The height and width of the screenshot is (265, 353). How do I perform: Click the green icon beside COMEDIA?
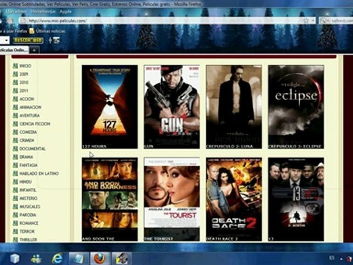point(15,132)
